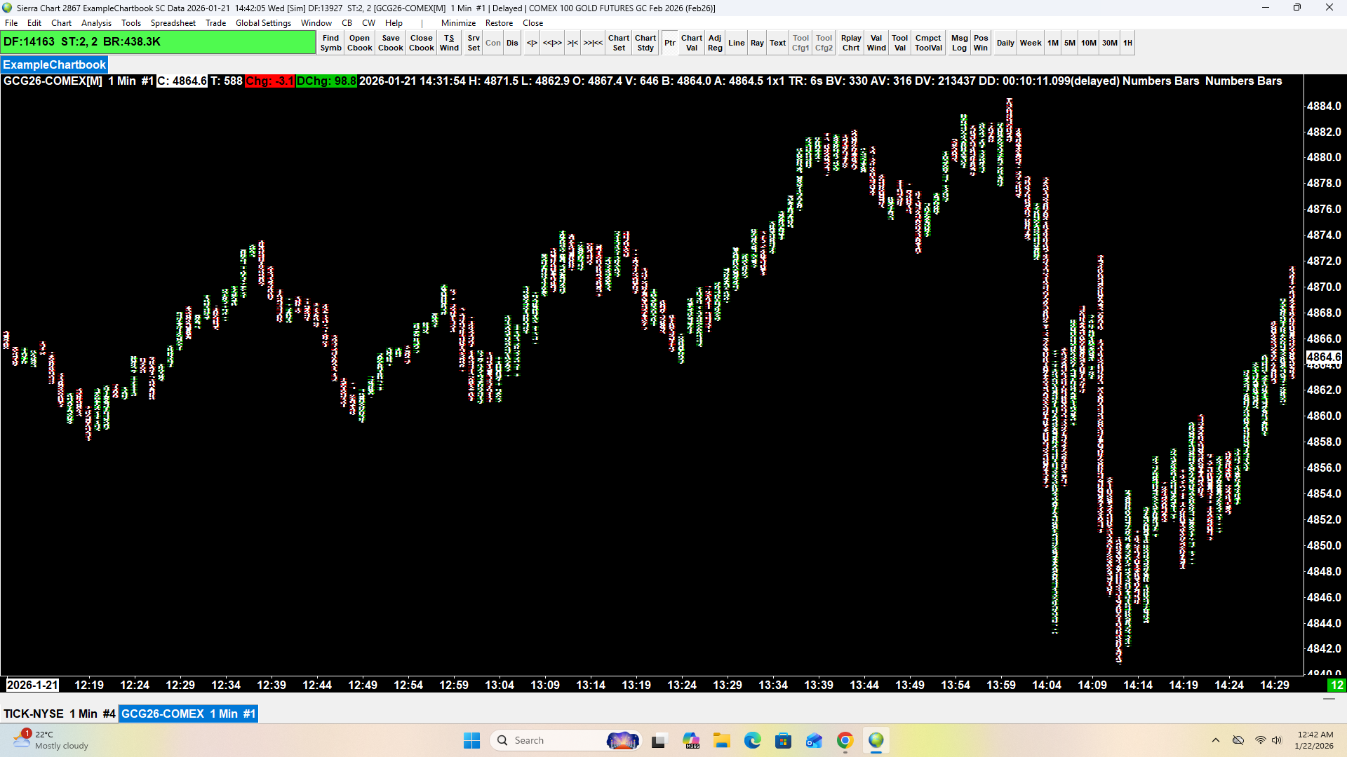Open the Global Settings menu
Image resolution: width=1347 pixels, height=757 pixels.
(x=263, y=23)
